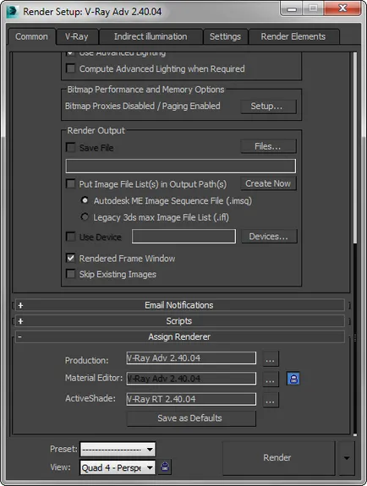
Task: Enable the Save File checkbox
Action: tap(71, 147)
